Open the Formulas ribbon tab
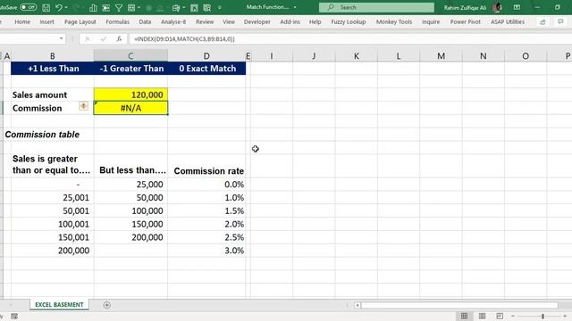This screenshot has width=572, height=321. pos(117,21)
